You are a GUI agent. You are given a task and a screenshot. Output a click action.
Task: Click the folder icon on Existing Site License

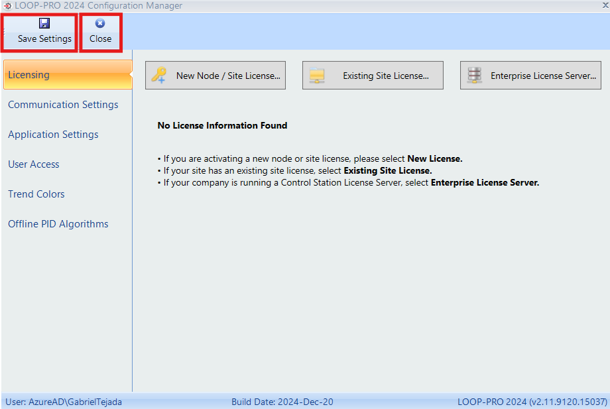(x=317, y=76)
